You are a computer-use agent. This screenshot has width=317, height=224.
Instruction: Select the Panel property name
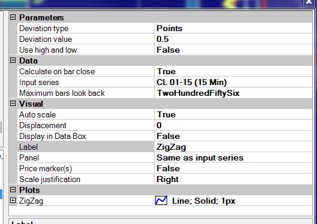tap(29, 158)
